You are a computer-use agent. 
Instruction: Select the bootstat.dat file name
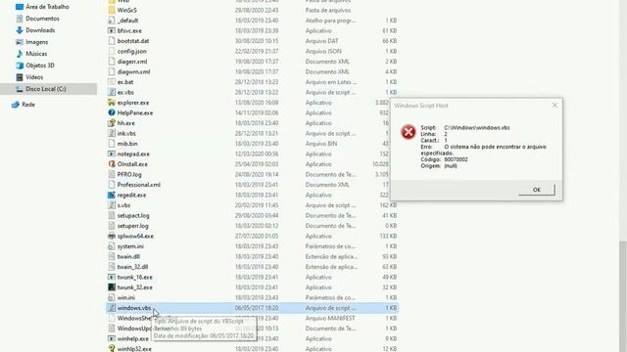(x=133, y=41)
